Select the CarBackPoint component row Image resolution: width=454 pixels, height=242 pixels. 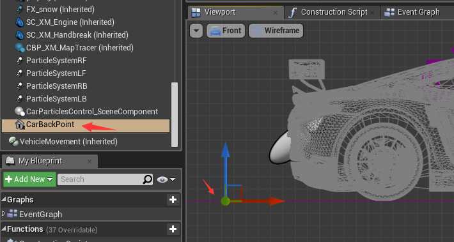pos(86,126)
